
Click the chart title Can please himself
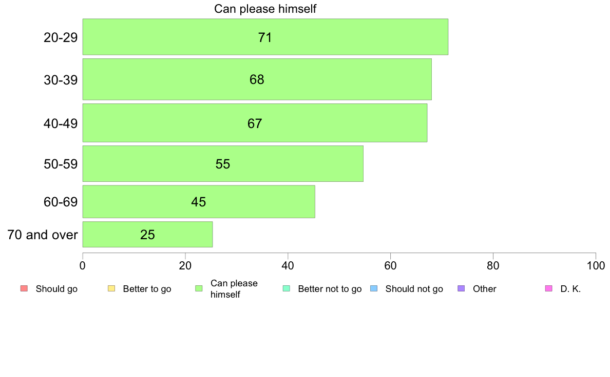[x=265, y=9]
